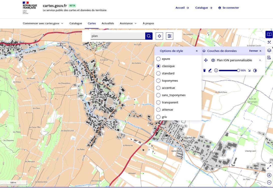Delete the Plan IGN layer
273x188 pixels.
(x=204, y=70)
